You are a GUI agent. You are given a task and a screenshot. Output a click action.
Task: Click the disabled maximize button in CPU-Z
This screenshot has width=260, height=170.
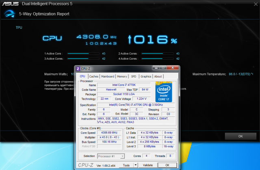point(163,68)
